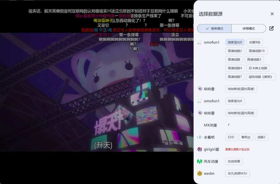Screen dimensions: 280x184
Task: Select 线路3 for 去看吧
Action: (261, 137)
